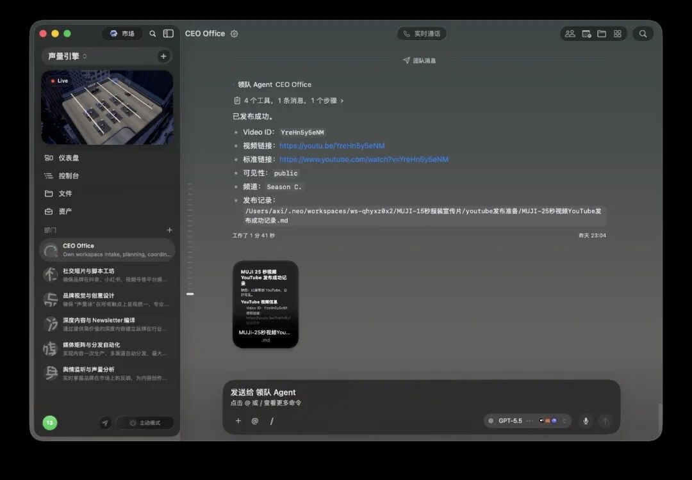Viewport: 692px width, 480px height.
Task: Click the 工作了 1 分 41 秒 text
Action: 254,236
